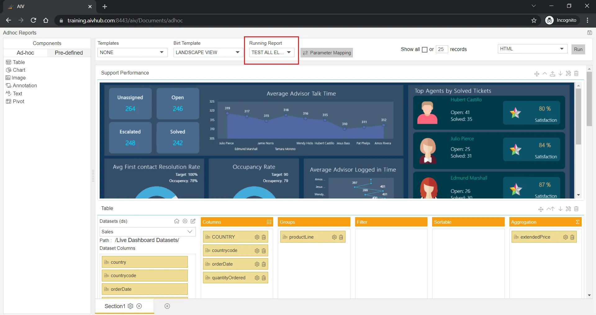
Task: Select the Annotation component
Action: pyautogui.click(x=21, y=85)
